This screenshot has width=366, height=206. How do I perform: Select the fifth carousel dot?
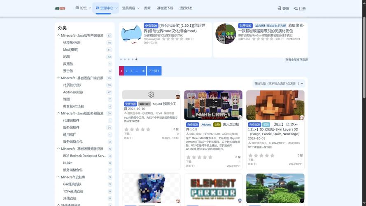(x=136, y=59)
